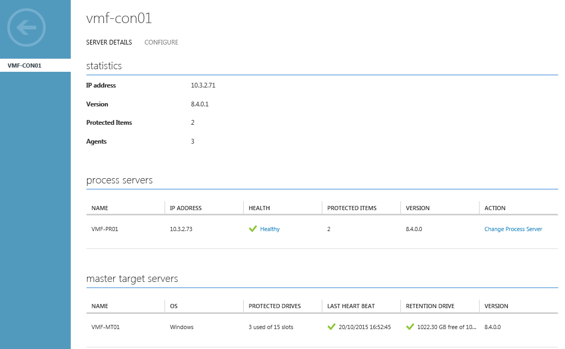Sort process servers by Name column header
This screenshot has width=565, height=349.
click(x=100, y=208)
